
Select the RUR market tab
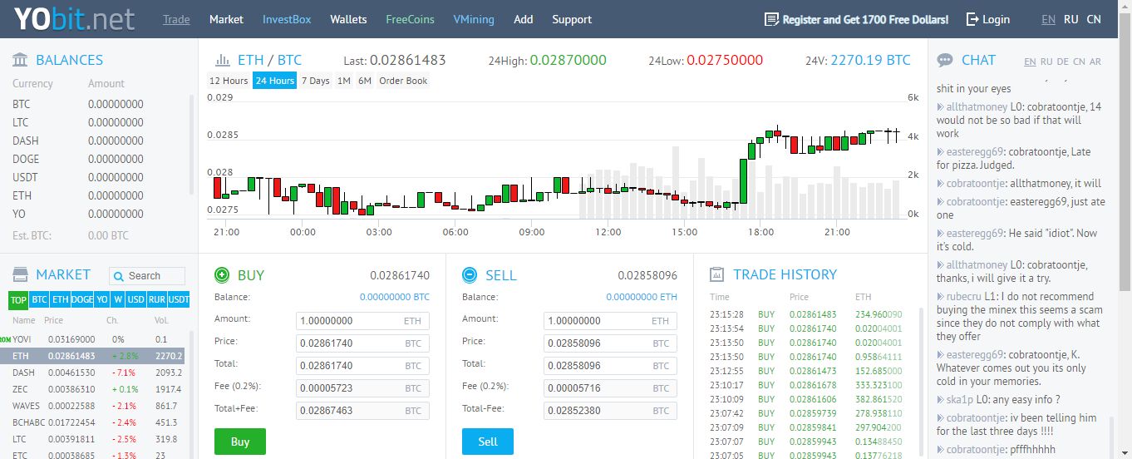157,300
